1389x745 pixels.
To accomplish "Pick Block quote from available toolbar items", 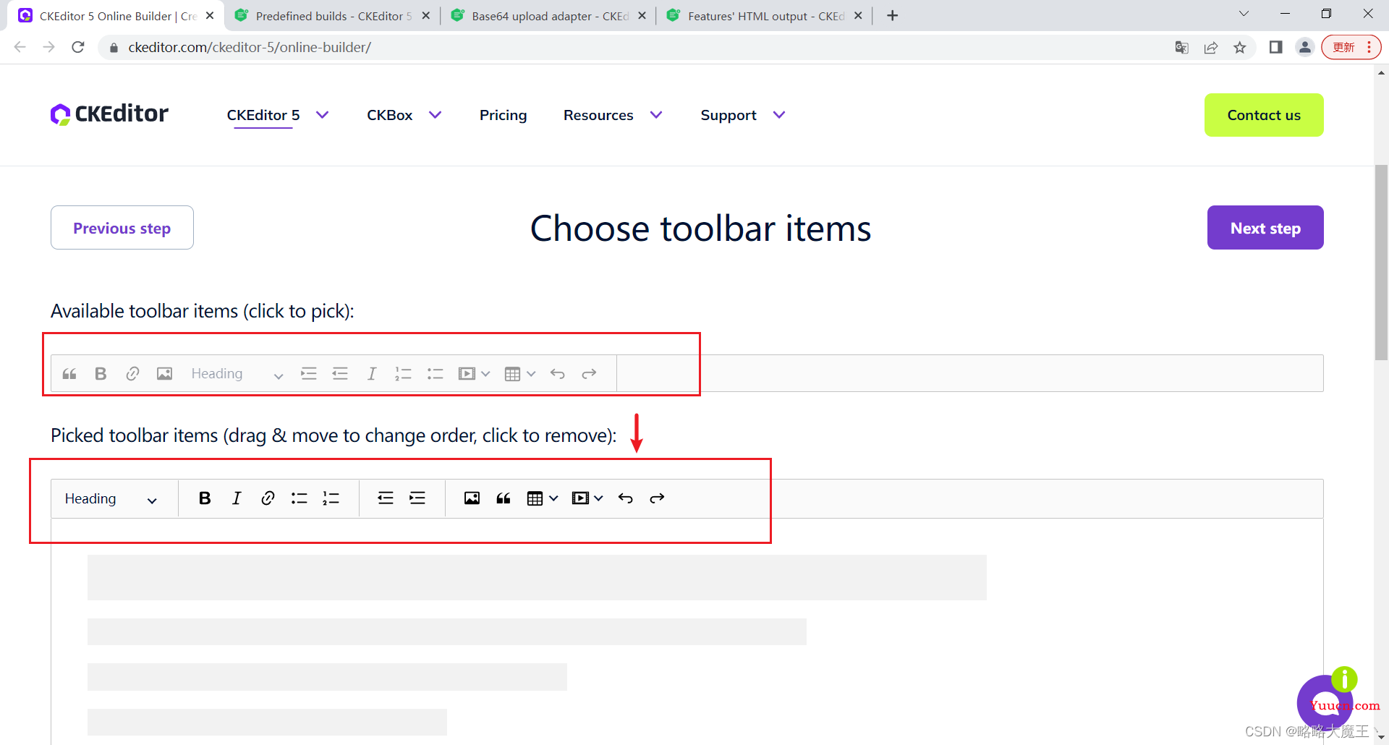I will pyautogui.click(x=69, y=374).
